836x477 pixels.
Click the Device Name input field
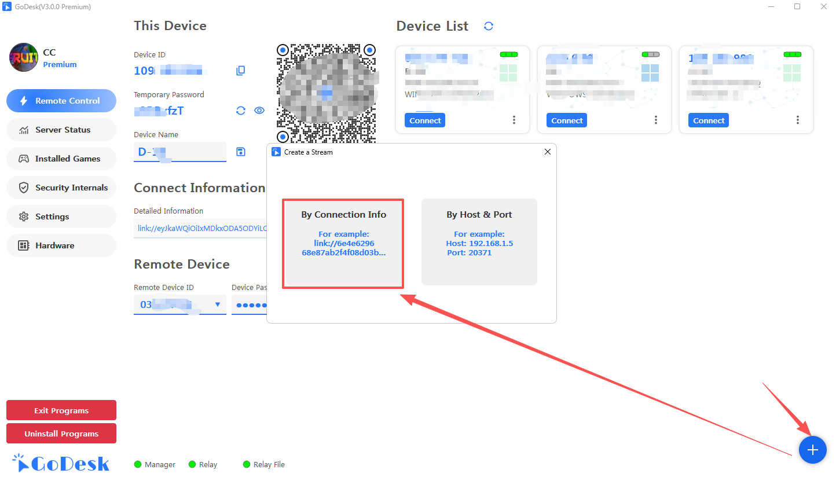[179, 152]
